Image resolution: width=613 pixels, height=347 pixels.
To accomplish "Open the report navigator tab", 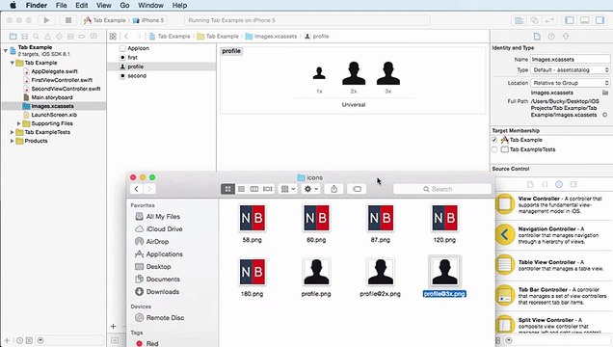I will click(93, 37).
